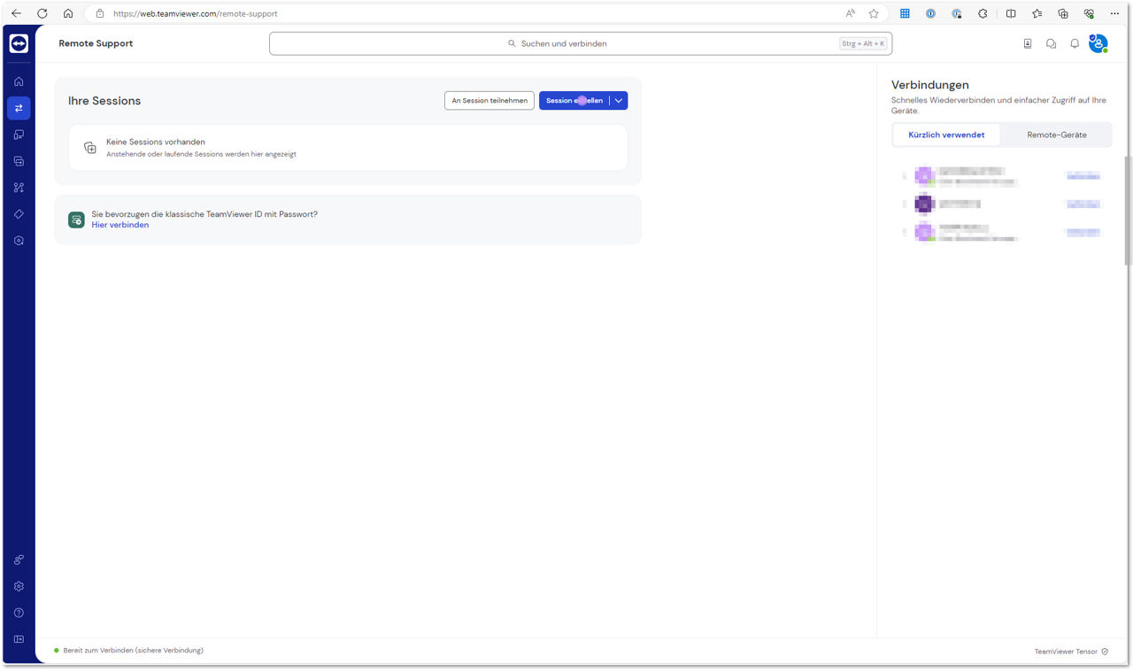Click the magnifier icon in search bar

tap(512, 43)
